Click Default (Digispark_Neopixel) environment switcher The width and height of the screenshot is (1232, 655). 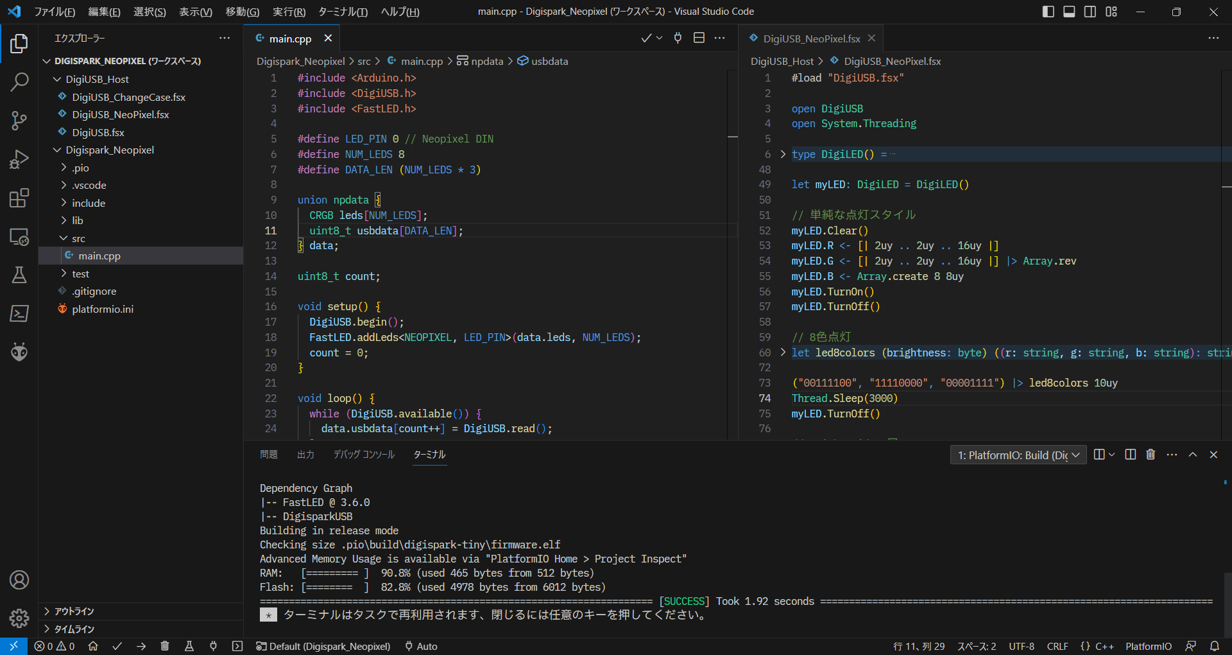(323, 646)
